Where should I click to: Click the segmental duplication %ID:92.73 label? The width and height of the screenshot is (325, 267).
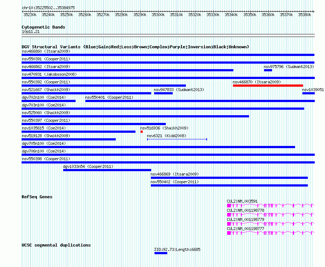coord(177,249)
